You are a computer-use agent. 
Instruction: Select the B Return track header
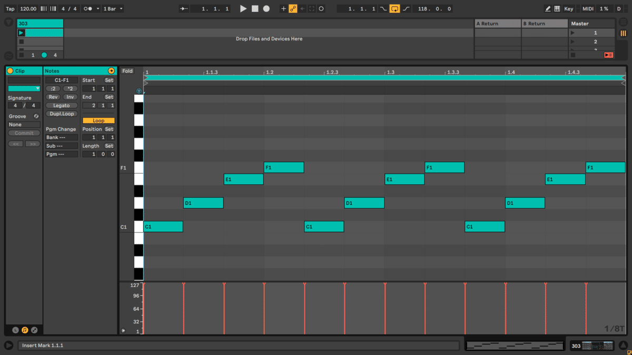click(545, 24)
